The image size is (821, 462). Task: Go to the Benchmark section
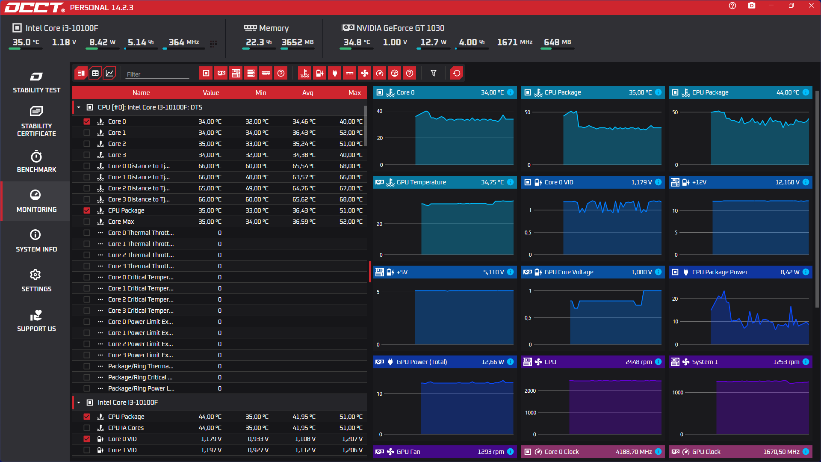[36, 162]
